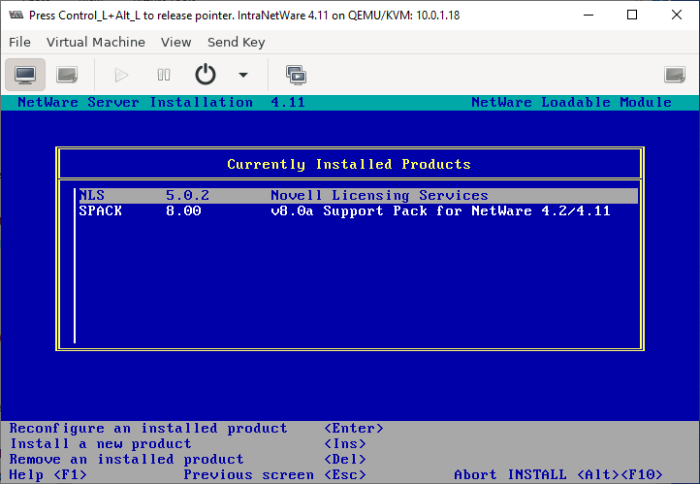Image resolution: width=700 pixels, height=484 pixels.
Task: Click NetWare Loadable Module header text
Action: [x=571, y=102]
